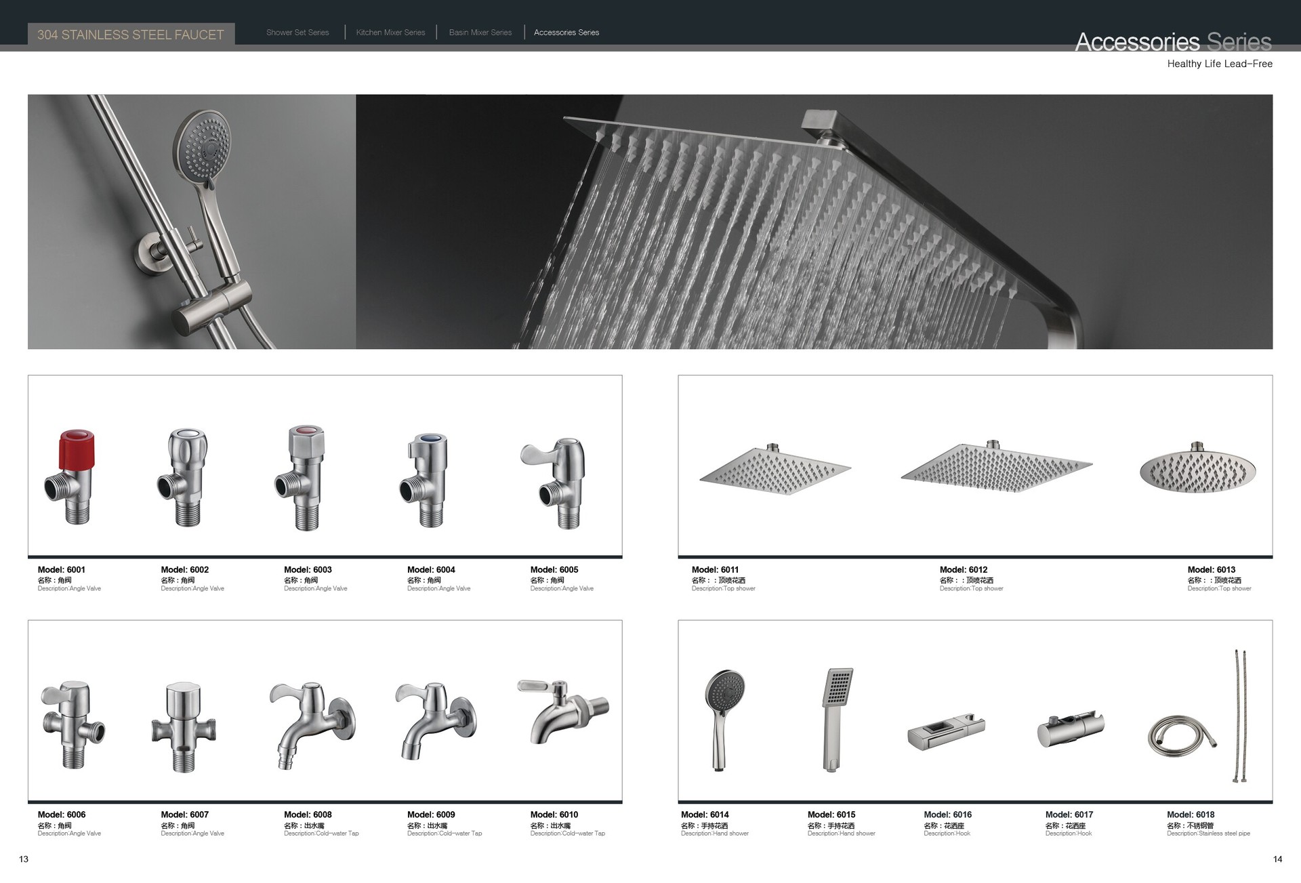The image size is (1301, 883).
Task: Click the rainfall shower banner photo
Action: pos(813,222)
